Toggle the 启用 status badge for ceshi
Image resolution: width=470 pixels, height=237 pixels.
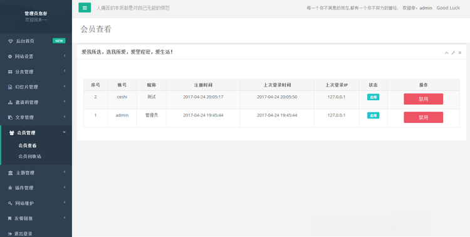tap(373, 97)
